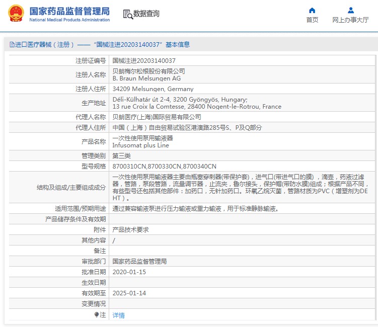Click the 批准日期 row label

pos(94,272)
